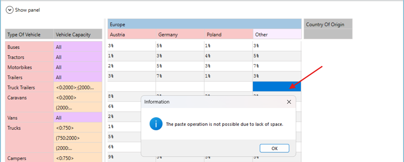
Task: Click the Buses Austria cell 3%
Action: [x=132, y=46]
